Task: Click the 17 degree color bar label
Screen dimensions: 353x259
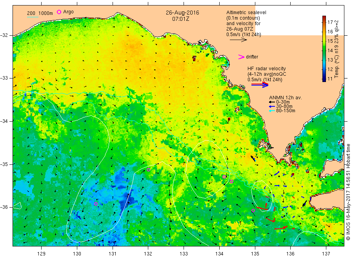Action: pos(330,22)
